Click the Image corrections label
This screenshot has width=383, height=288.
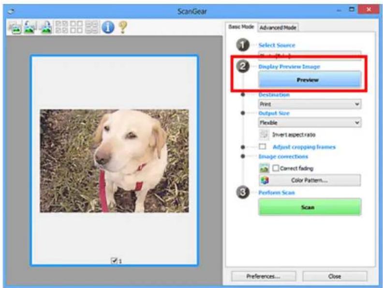283,156
